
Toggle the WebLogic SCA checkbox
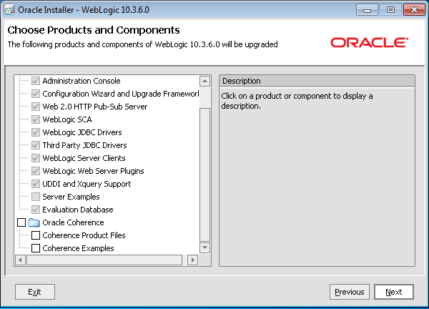[36, 119]
